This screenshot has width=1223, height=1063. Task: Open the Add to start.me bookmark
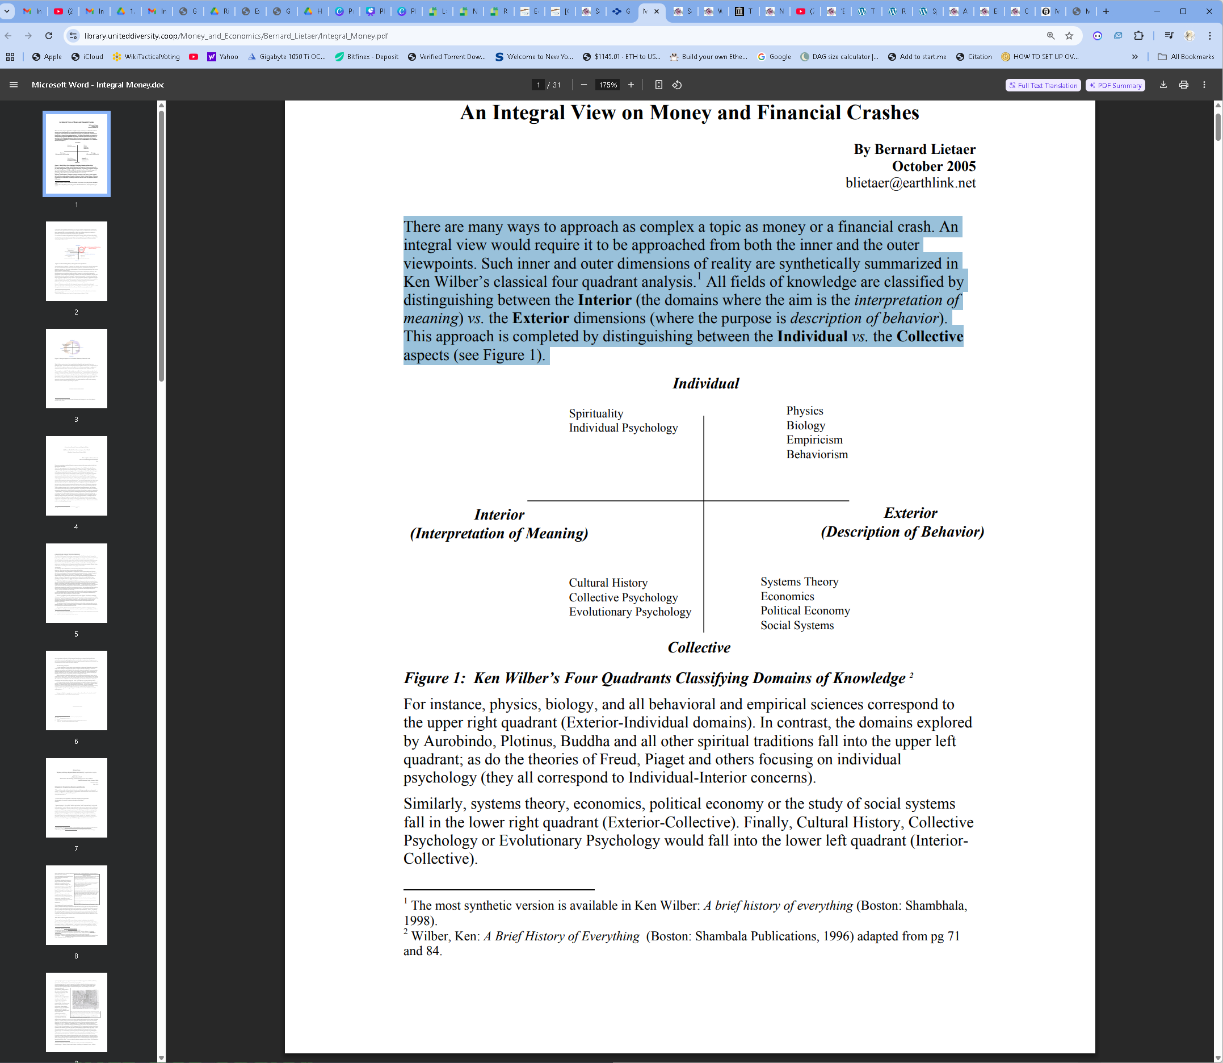[x=917, y=56]
